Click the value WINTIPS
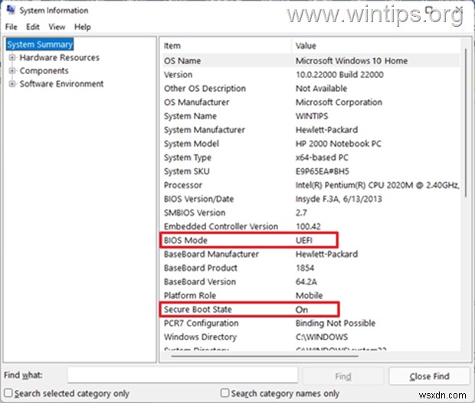 (x=312, y=116)
